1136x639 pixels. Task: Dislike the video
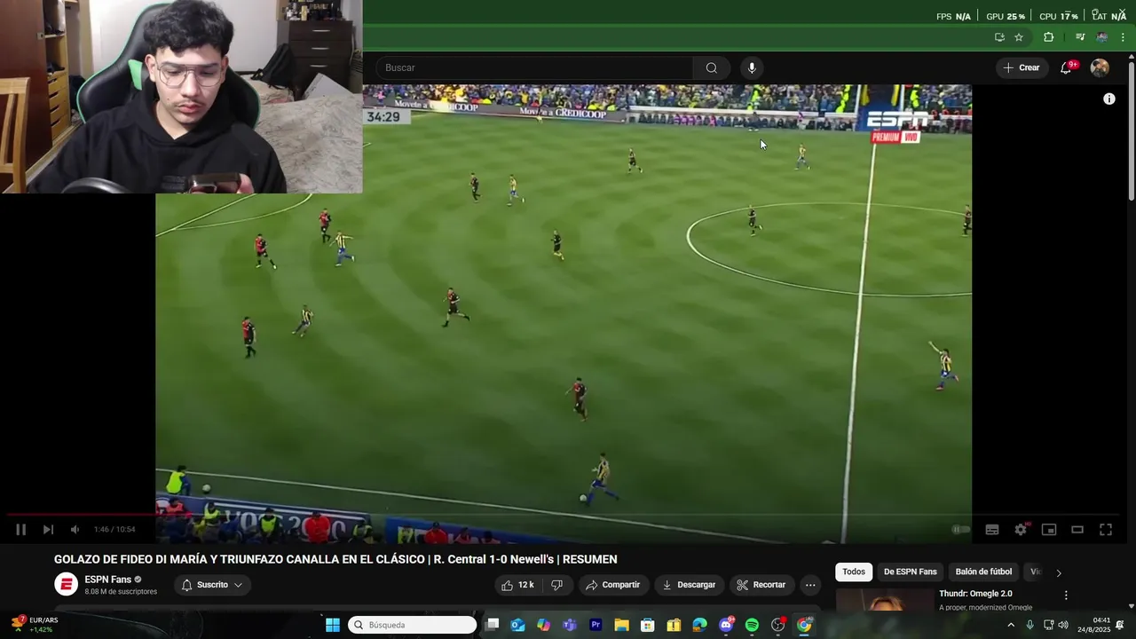557,585
